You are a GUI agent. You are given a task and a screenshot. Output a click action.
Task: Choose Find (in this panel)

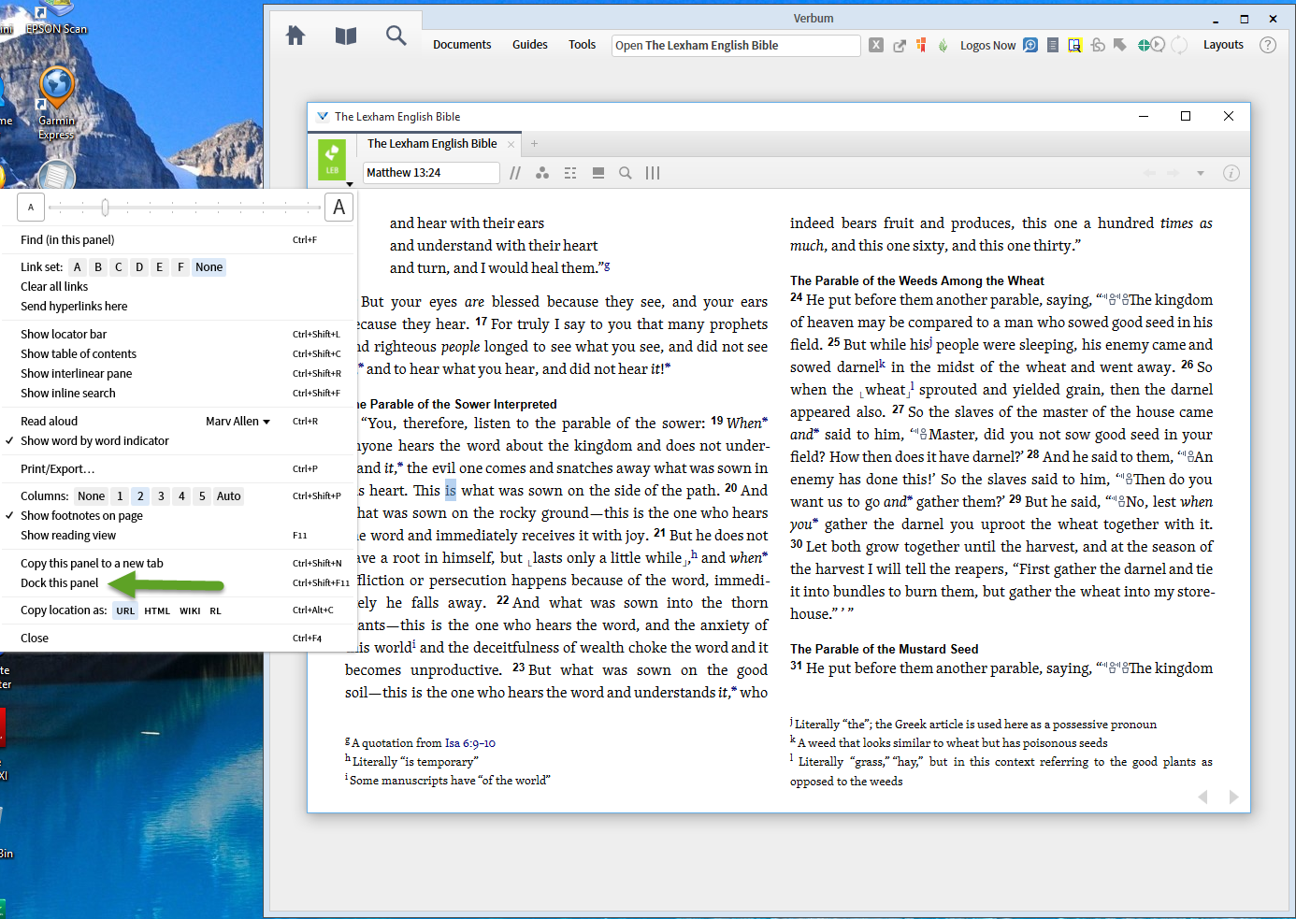point(67,240)
